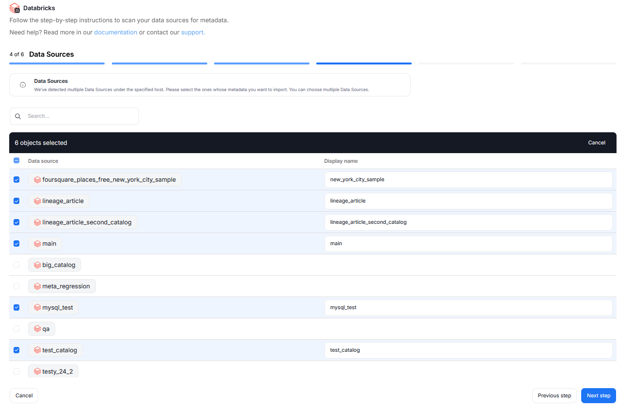This screenshot has height=408, width=633.
Task: Open the documentation link
Action: point(115,32)
